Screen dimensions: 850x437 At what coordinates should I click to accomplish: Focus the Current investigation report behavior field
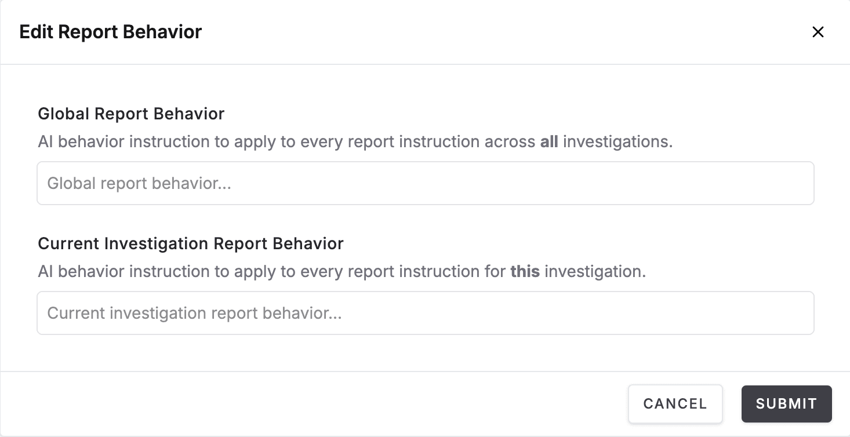(x=426, y=313)
